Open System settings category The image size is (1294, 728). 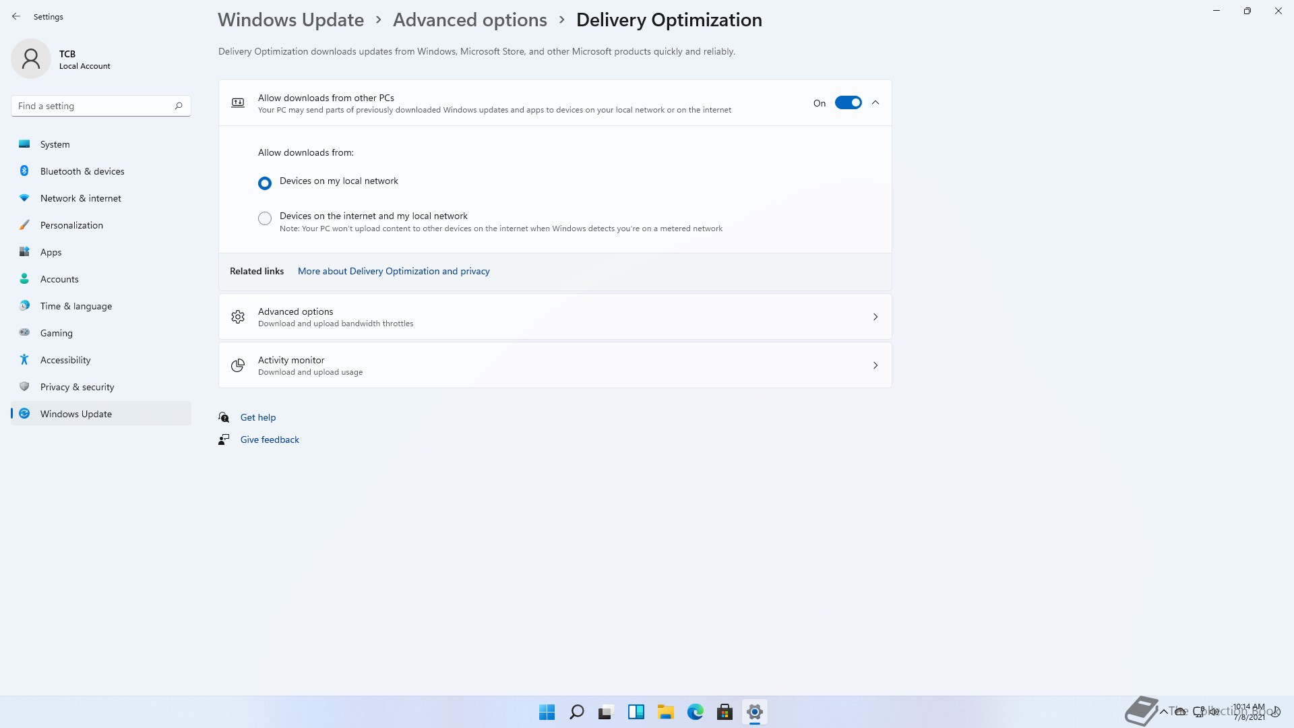(x=101, y=144)
